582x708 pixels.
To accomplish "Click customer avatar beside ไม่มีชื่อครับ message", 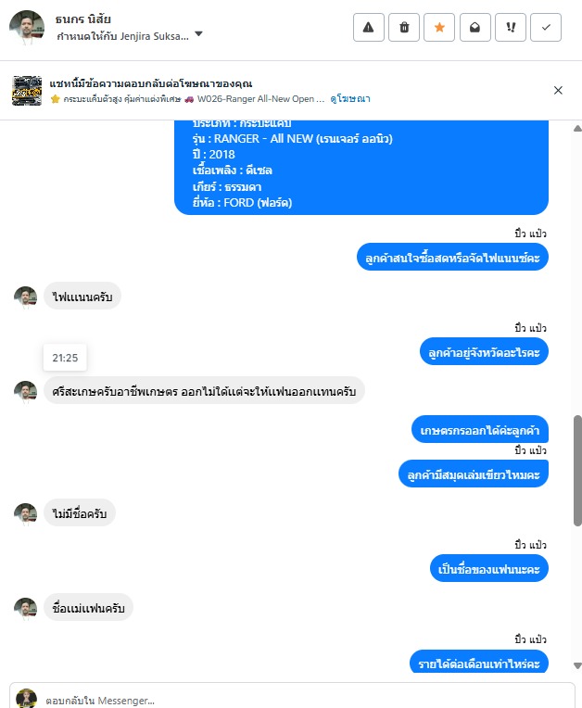I will tap(26, 513).
